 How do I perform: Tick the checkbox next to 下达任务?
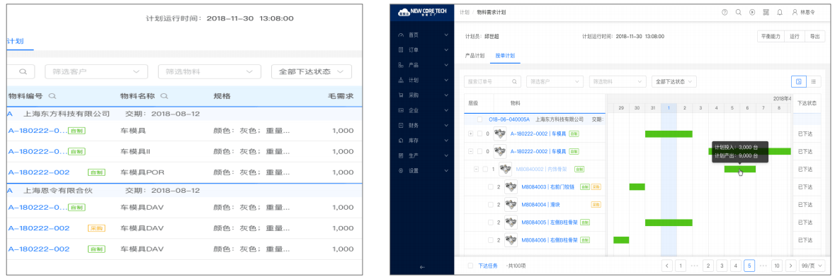coord(470,265)
